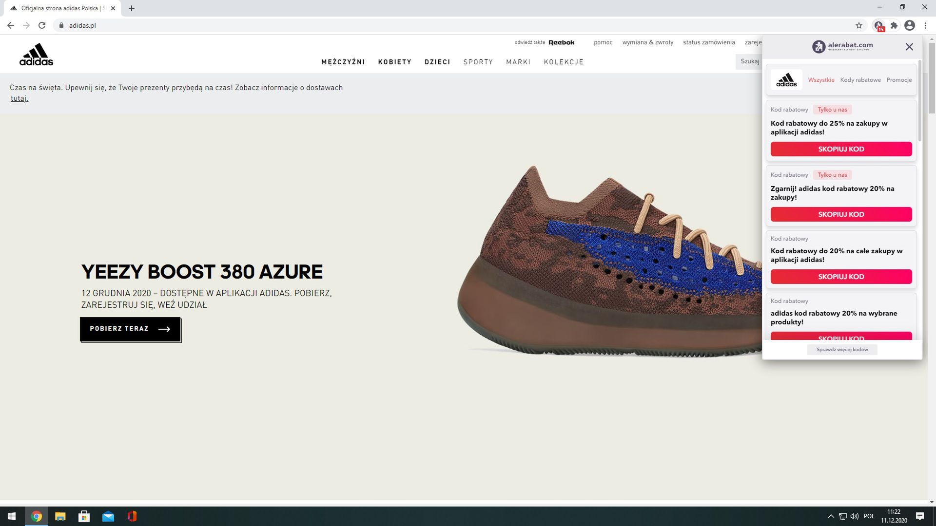Open Microsoft Store from taskbar

[x=84, y=516]
